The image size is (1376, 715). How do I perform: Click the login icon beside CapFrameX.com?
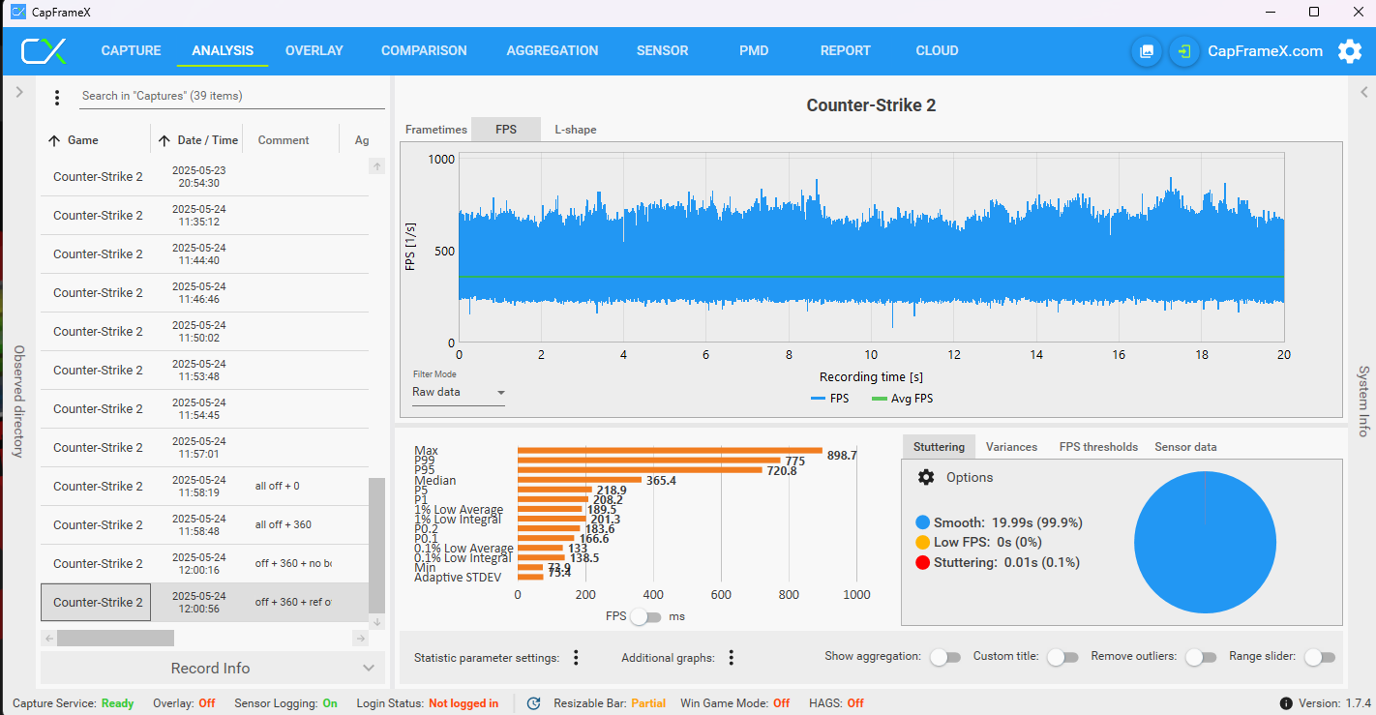click(1184, 51)
